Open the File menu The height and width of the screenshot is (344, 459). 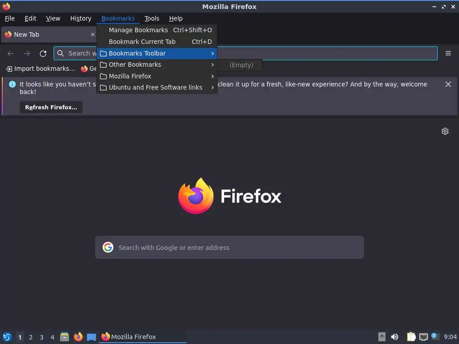pos(10,18)
